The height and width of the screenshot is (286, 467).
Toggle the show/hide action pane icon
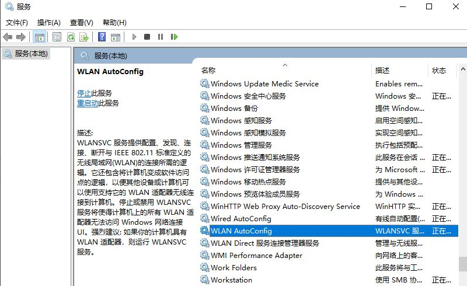click(116, 37)
